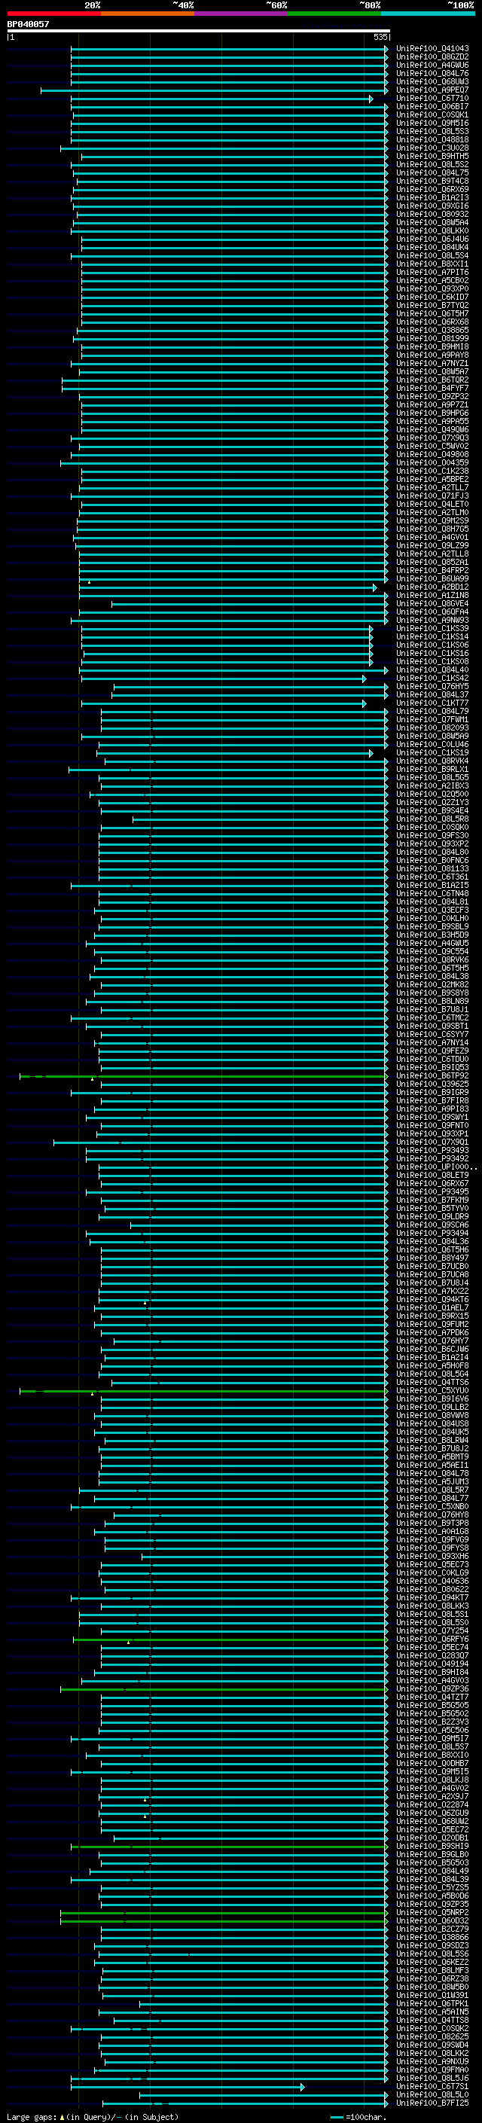Select the UniRef100_O81999 entry
Screen dimensions: 482x2123
click(432, 338)
